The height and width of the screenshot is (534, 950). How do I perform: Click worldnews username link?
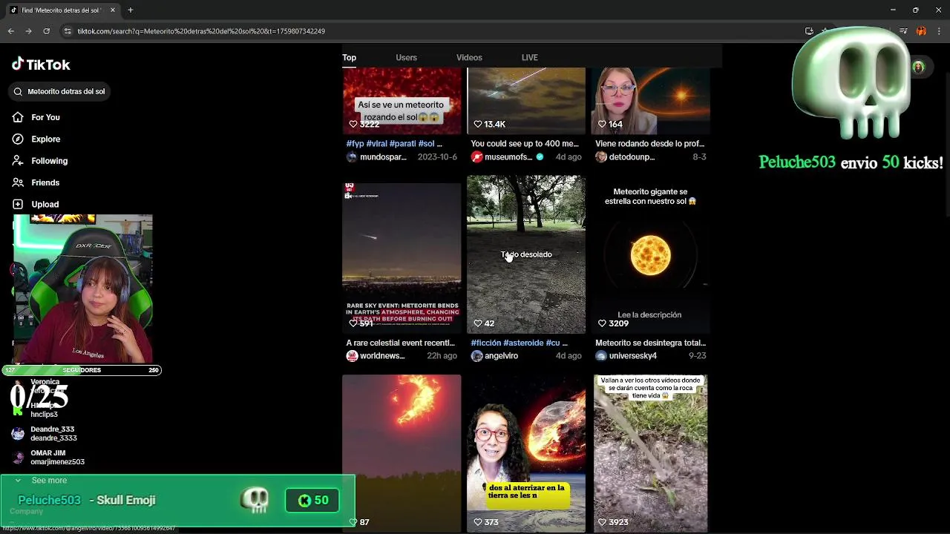(382, 356)
